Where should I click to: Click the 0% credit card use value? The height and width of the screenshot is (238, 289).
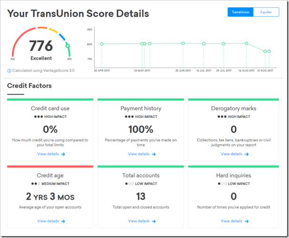click(x=50, y=129)
